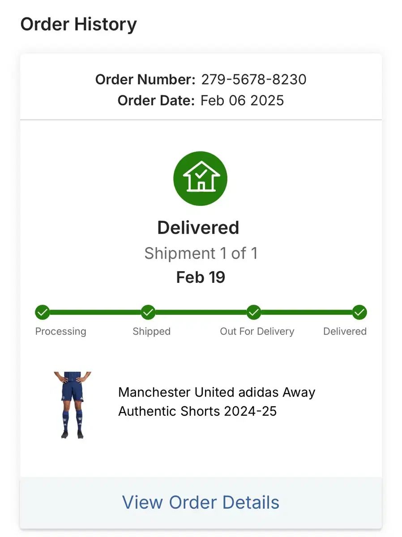Click the Out For Delivery label
This screenshot has height=537, width=402.
click(257, 332)
